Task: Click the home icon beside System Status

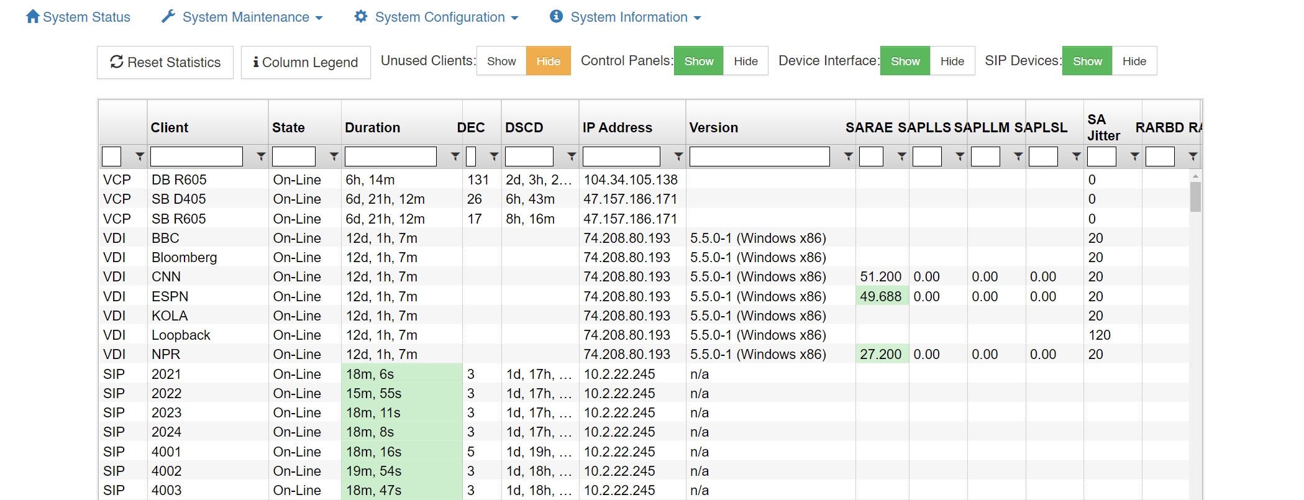Action: pyautogui.click(x=33, y=17)
